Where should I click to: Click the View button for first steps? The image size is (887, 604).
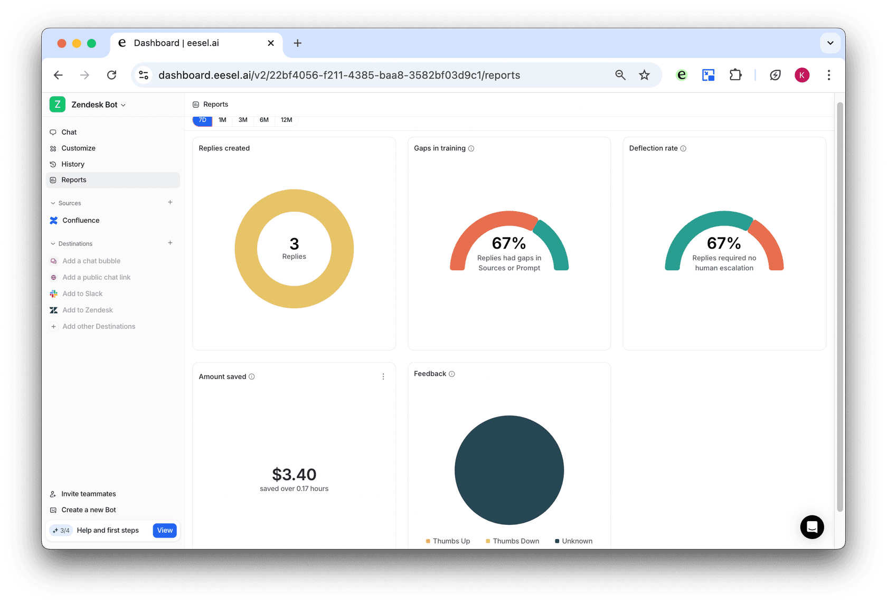(165, 530)
